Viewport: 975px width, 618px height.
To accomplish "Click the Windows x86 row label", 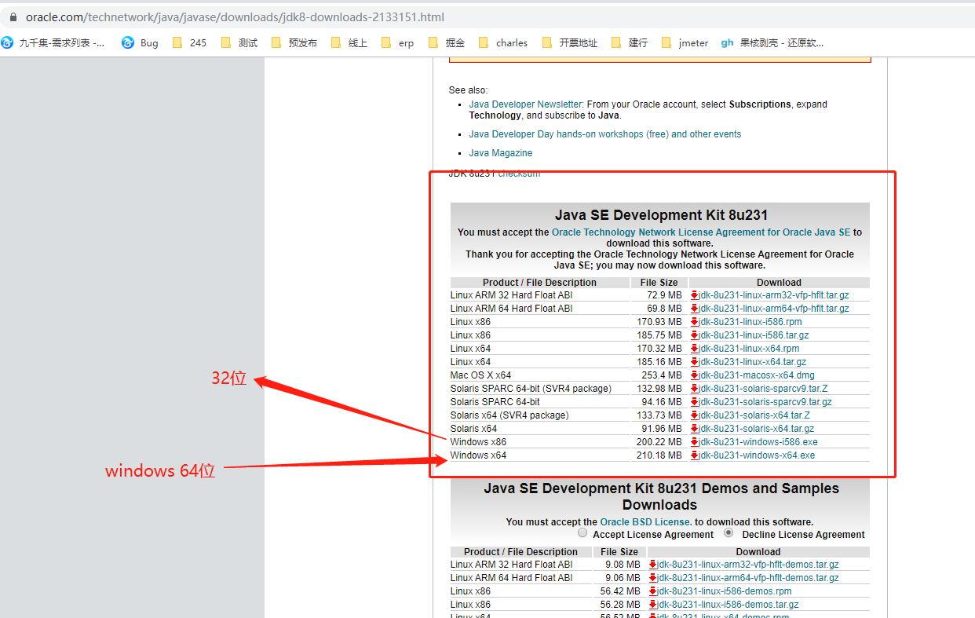I will 478,442.
